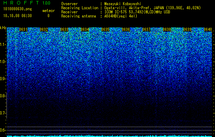Click the Ovserver field label
Image resolution: width=215 pixels, height=137 pixels.
point(69,4)
